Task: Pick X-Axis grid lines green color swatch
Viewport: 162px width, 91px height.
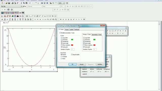Action: coord(72,40)
